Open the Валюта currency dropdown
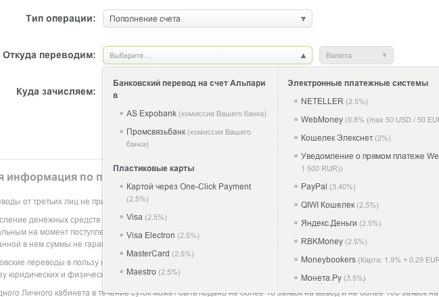Screen dimensions: 439x297 tap(356, 55)
